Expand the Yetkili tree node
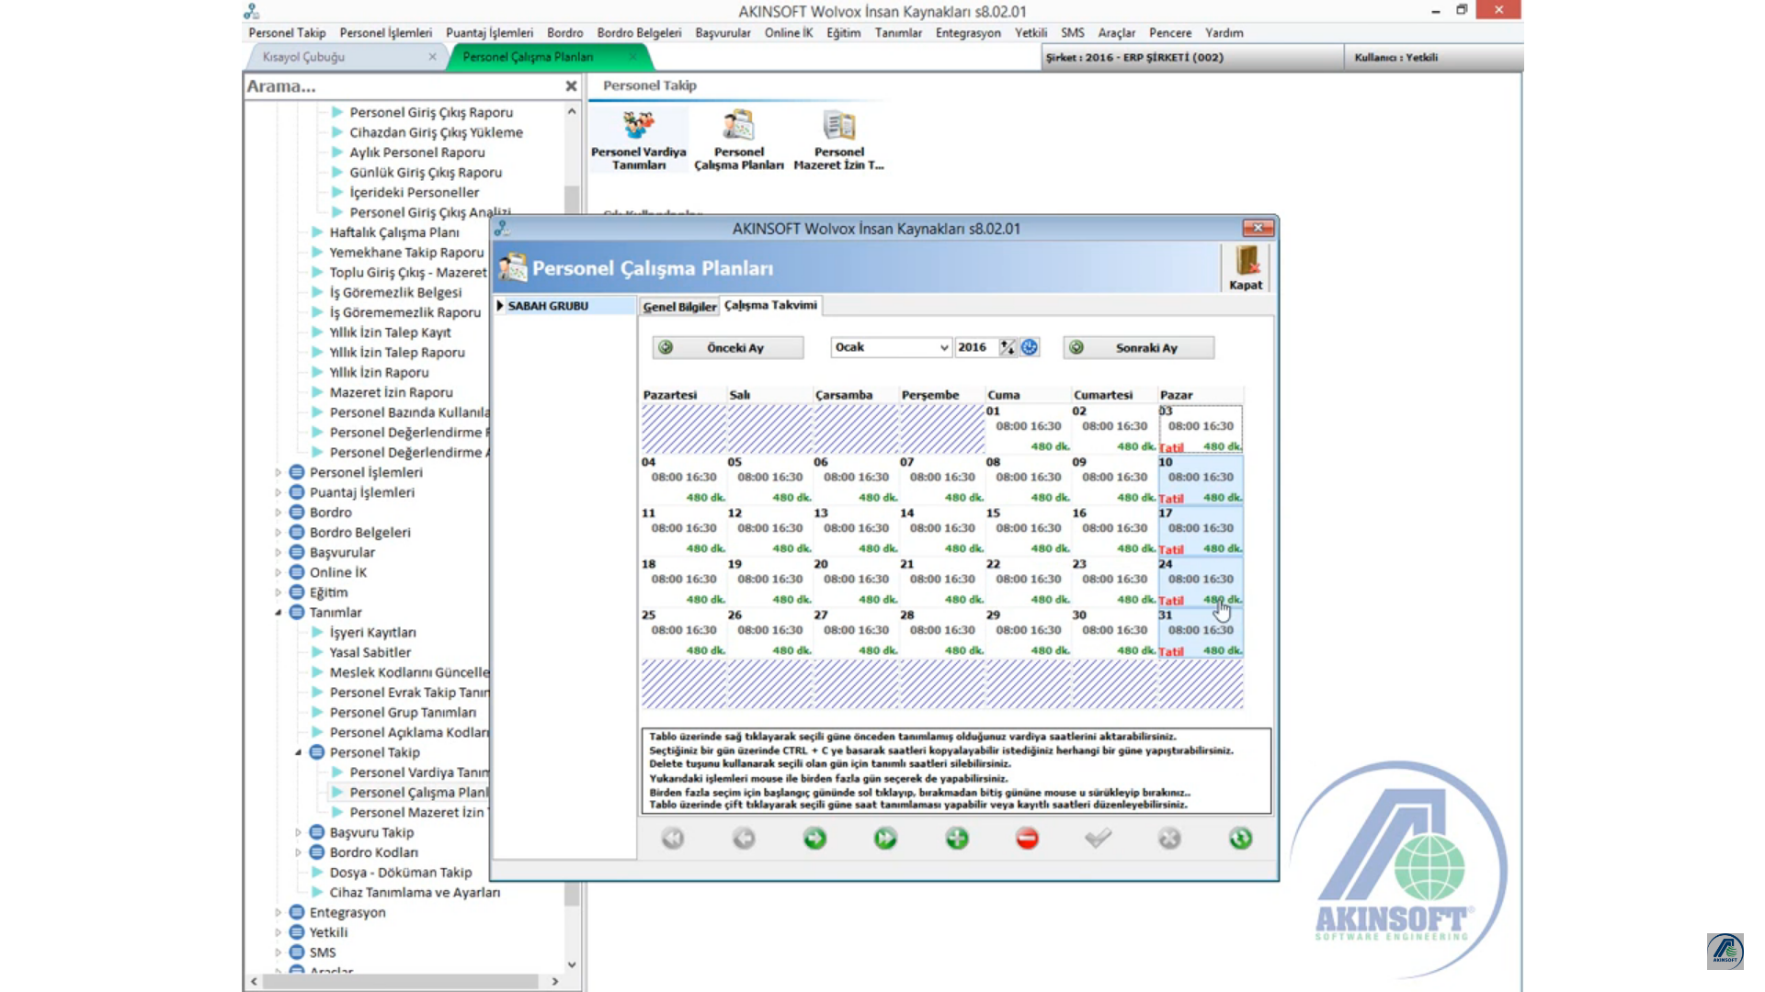Image resolution: width=1765 pixels, height=992 pixels. point(278,932)
